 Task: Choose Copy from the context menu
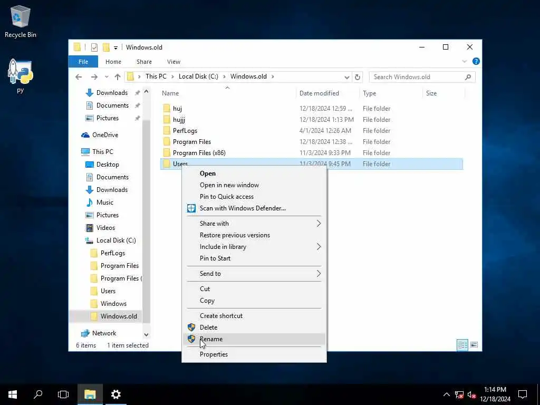click(254, 301)
